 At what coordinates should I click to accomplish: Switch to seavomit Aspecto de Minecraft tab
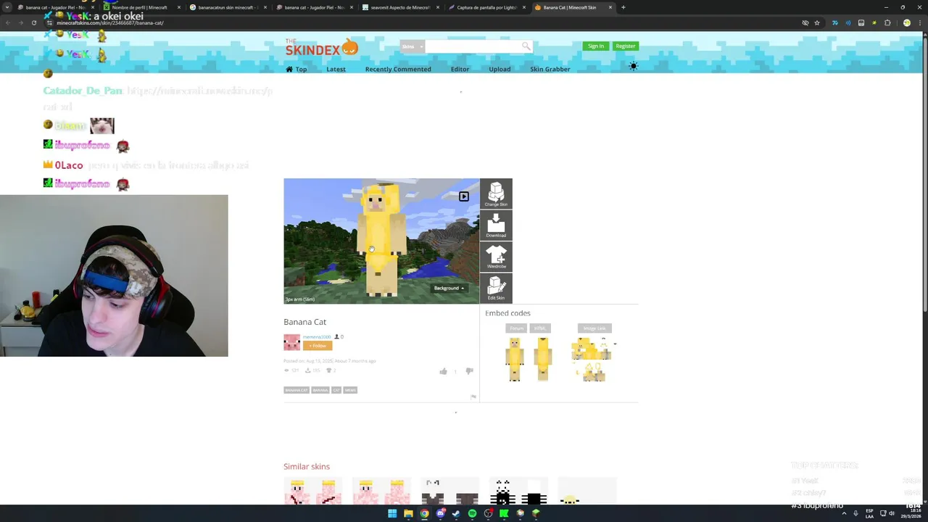401,7
